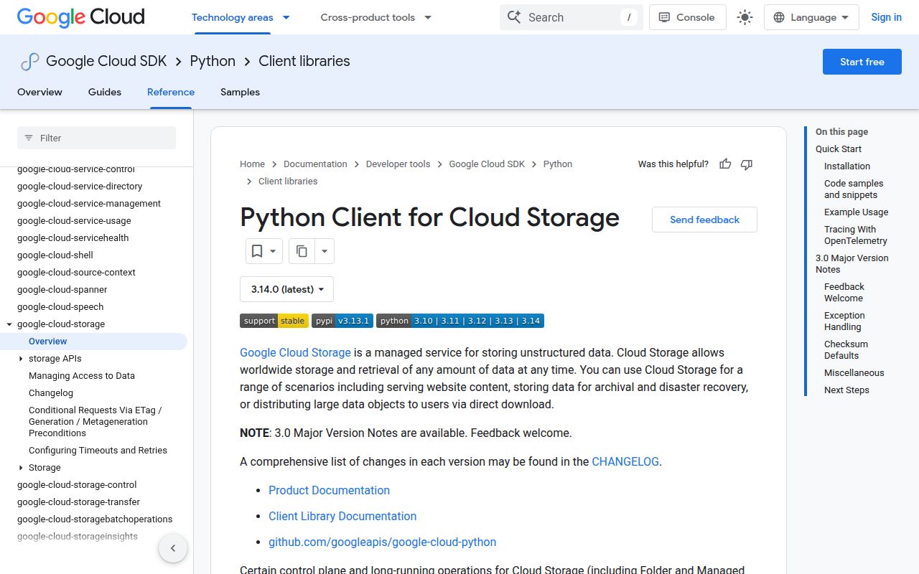Click the Sign in link
Image resolution: width=919 pixels, height=574 pixels.
886,17
